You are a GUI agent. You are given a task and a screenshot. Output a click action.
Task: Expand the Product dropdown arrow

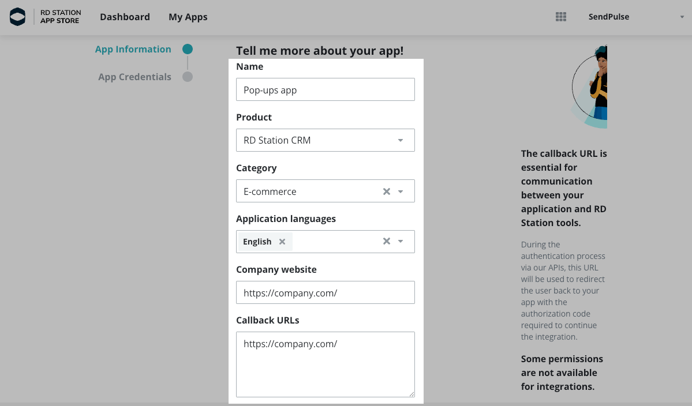point(401,141)
